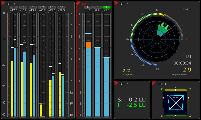This screenshot has height=120, width=201.
Task: Click the rear-right green arrow marker in the surround analyzer
Action: (x=190, y=116)
